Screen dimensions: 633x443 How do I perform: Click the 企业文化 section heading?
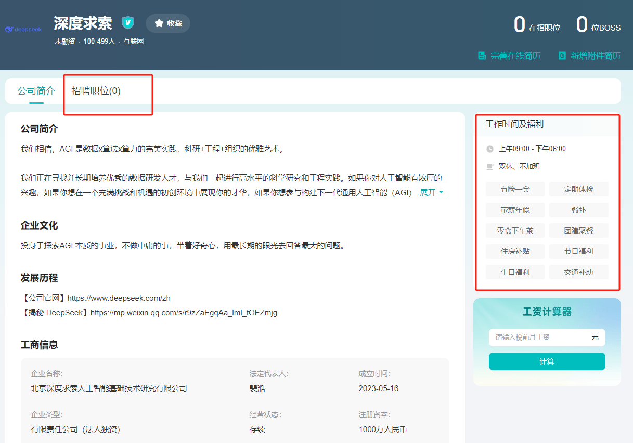click(x=39, y=226)
